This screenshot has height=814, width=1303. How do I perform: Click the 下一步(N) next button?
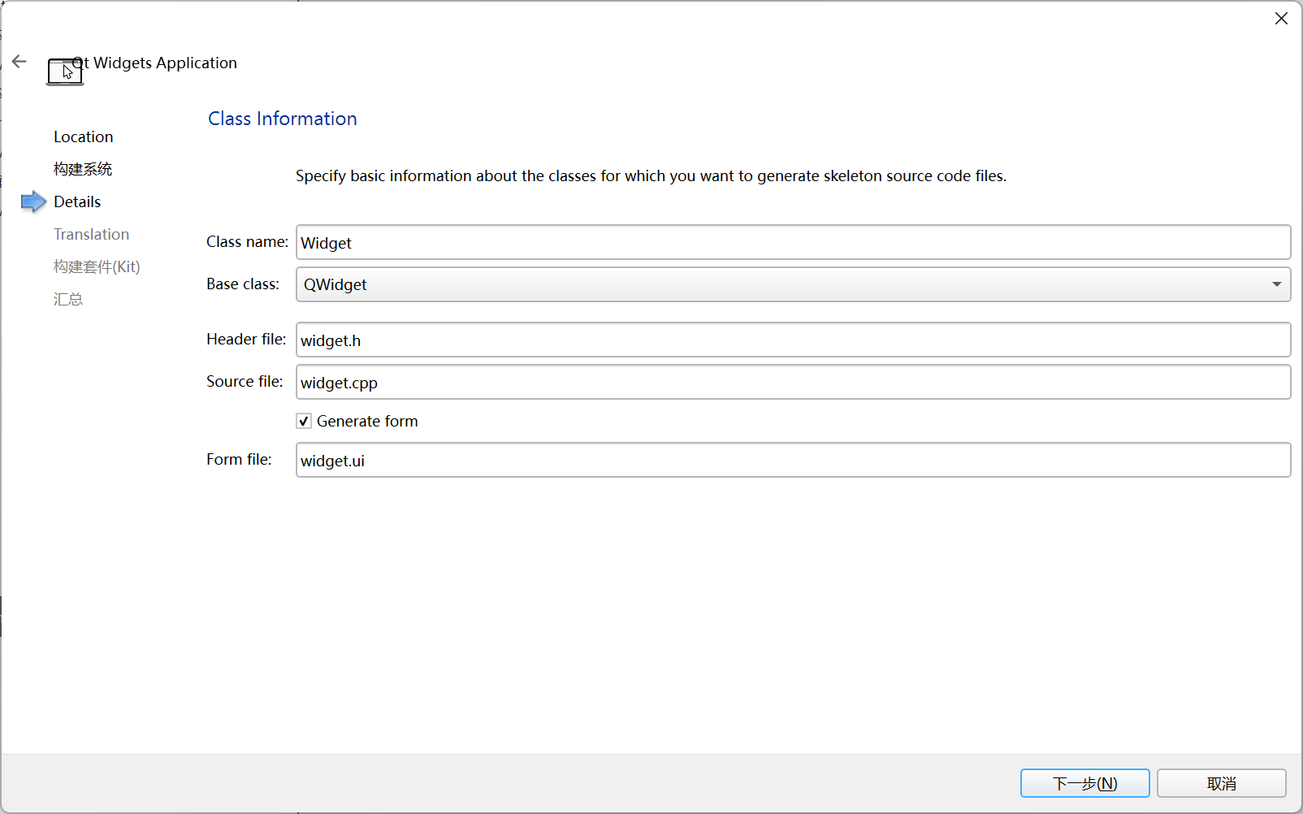point(1084,783)
